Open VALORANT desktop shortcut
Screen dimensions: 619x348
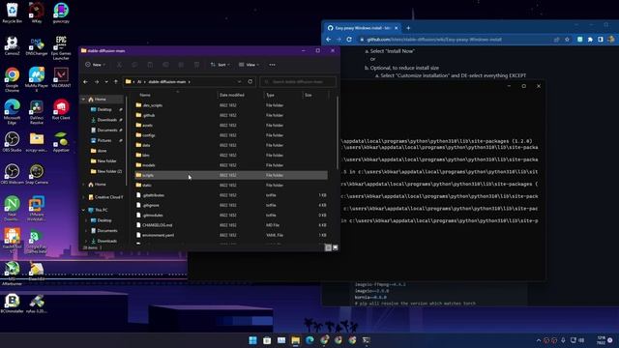point(61,77)
